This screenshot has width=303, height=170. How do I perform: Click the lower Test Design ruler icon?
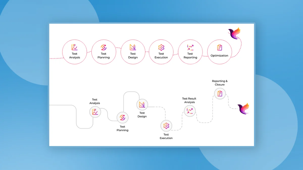142,104
